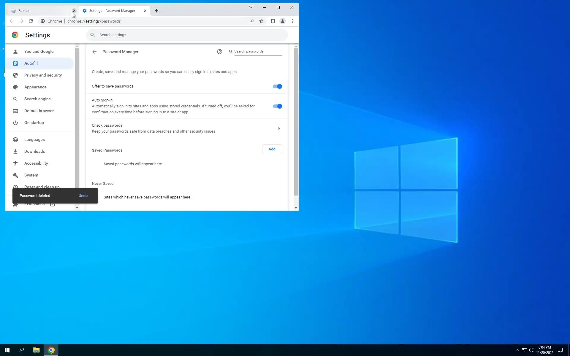Open File Explorer from the taskbar
This screenshot has width=570, height=356.
point(36,350)
